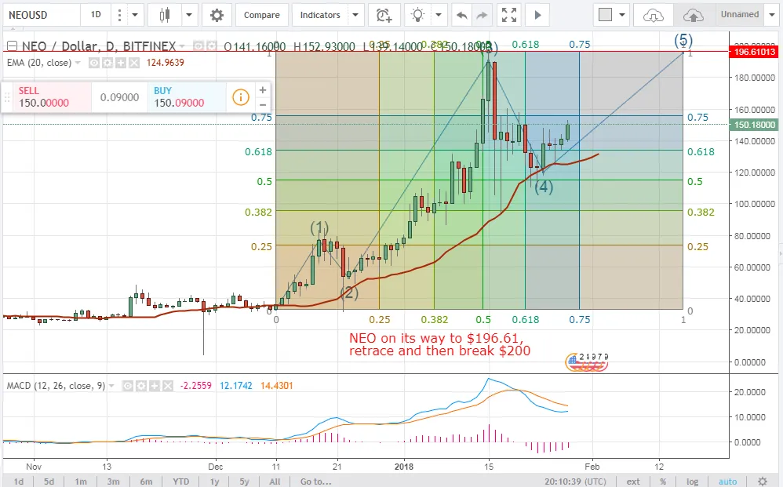Toggle log scale mode

(692, 482)
